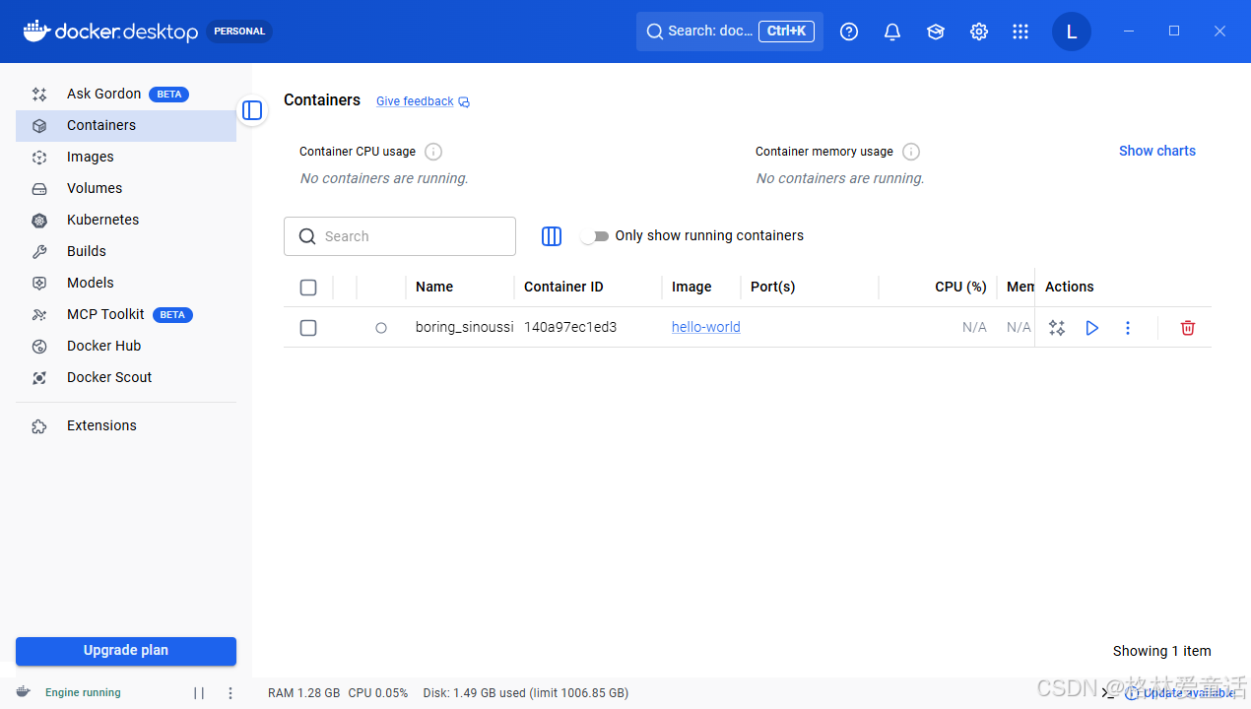Image resolution: width=1251 pixels, height=709 pixels.
Task: Sort by the Image column header
Action: (691, 288)
